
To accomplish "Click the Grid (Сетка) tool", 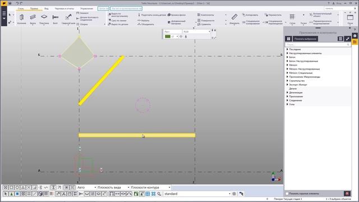I will pos(292,19).
